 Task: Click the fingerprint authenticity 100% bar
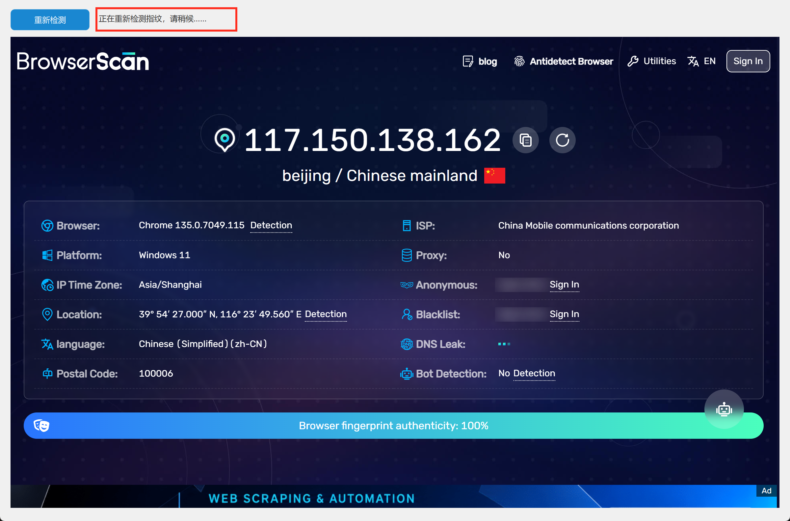pos(393,426)
